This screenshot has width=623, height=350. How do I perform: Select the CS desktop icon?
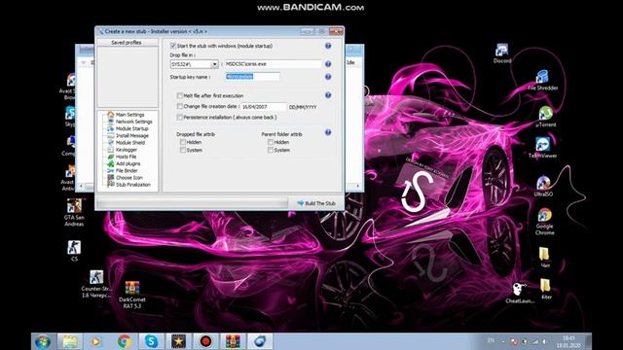coord(74,251)
